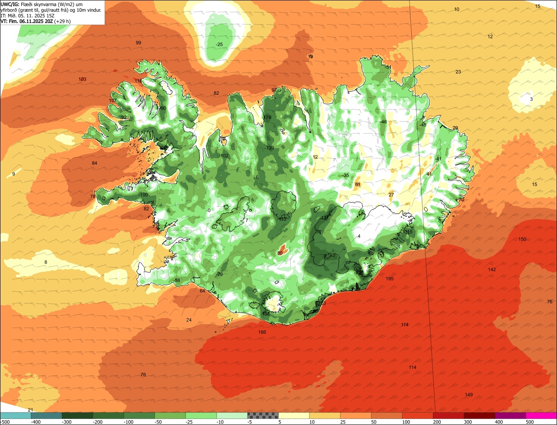Image resolution: width=557 pixels, height=425 pixels.
Task: Click the legend tick label '-500'
Action: tap(5, 422)
